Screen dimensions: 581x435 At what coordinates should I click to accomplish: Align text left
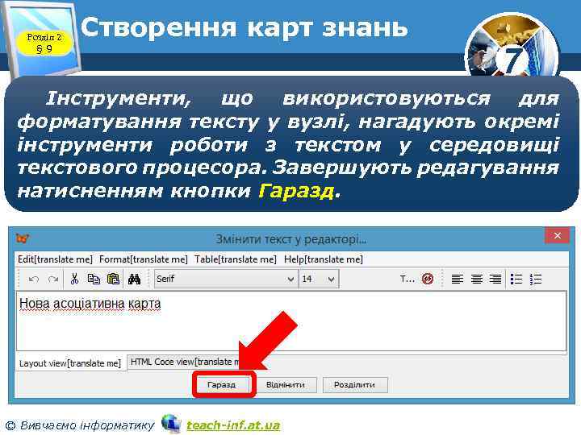[x=458, y=279]
